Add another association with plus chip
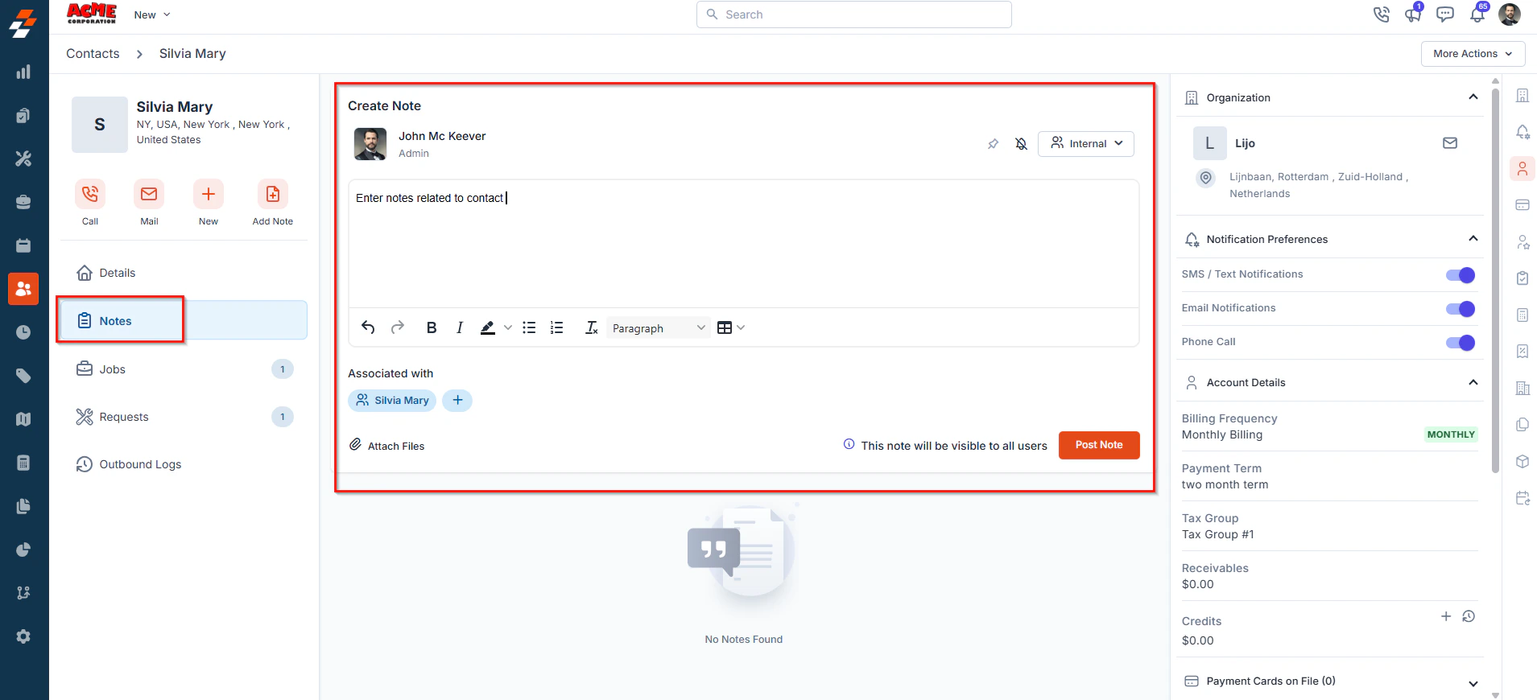This screenshot has height=700, width=1537. pos(457,400)
